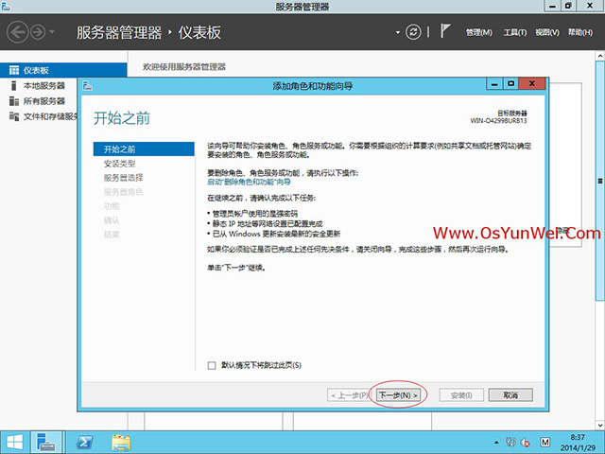Viewport: 605px width, 454px height.
Task: Launch PowerShell from the taskbar
Action: click(x=83, y=442)
